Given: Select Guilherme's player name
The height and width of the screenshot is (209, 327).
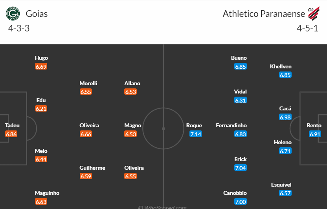Looking at the screenshot, I should point(92,168).
